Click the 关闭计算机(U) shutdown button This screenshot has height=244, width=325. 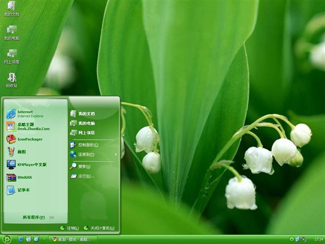[99, 228]
